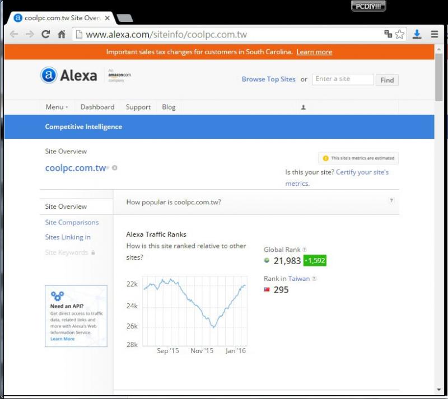Click the lock icon next to Site Keywords
The width and height of the screenshot is (448, 399).
[x=93, y=252]
